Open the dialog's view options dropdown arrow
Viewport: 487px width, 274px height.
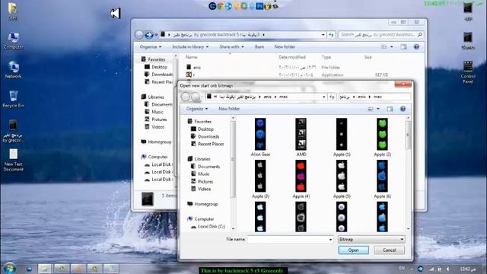pos(378,109)
